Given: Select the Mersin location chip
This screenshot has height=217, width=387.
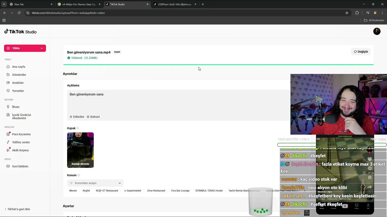Looking at the screenshot, I should click(x=73, y=190).
